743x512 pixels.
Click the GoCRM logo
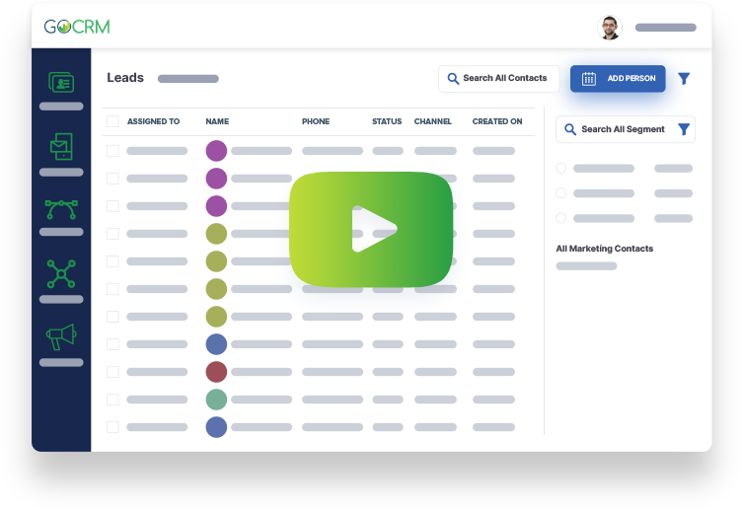point(77,27)
